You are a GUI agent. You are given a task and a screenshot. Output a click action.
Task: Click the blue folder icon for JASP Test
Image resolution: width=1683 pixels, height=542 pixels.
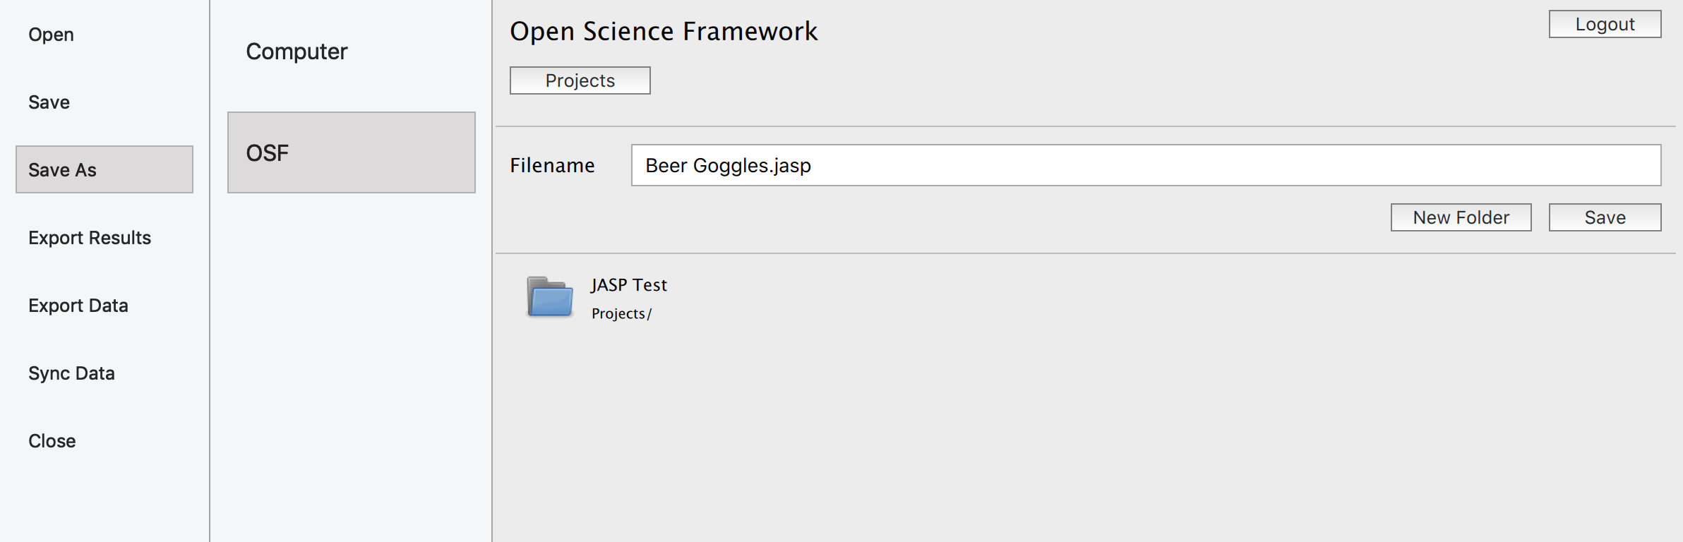[x=551, y=296]
